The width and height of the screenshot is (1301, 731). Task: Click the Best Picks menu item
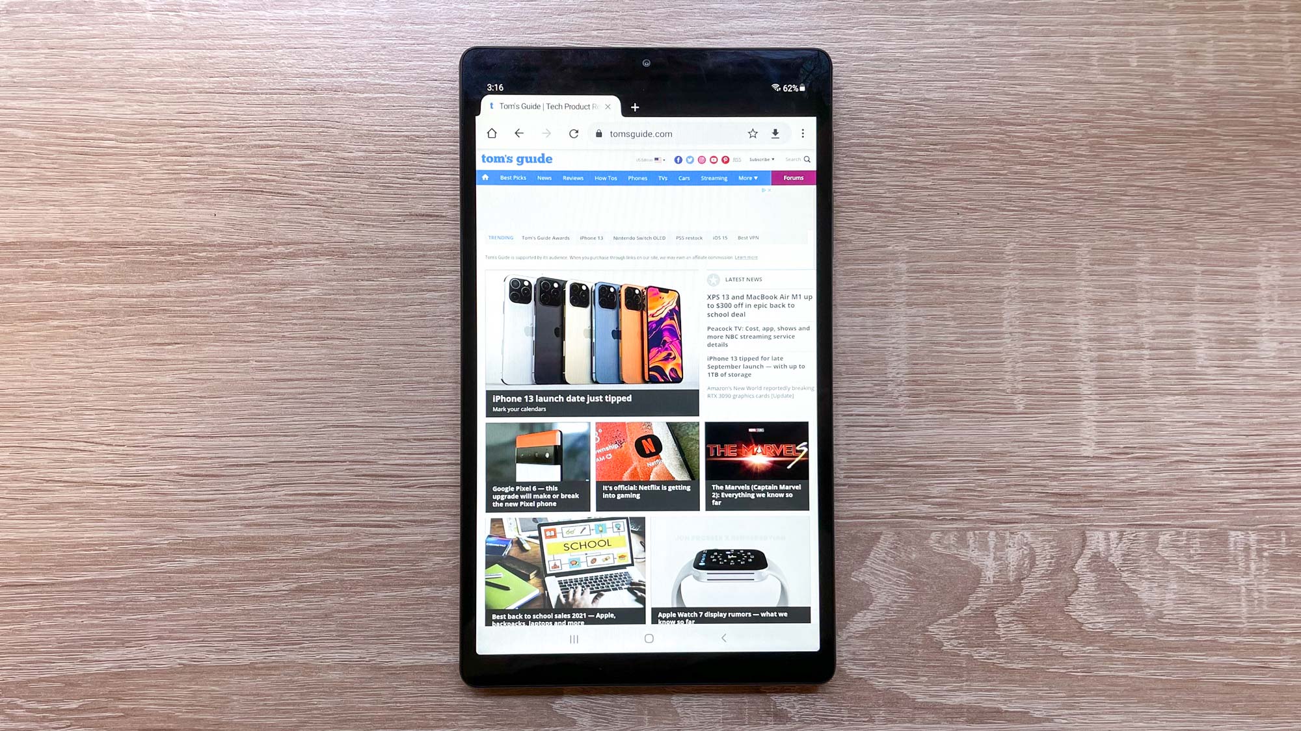[512, 177]
